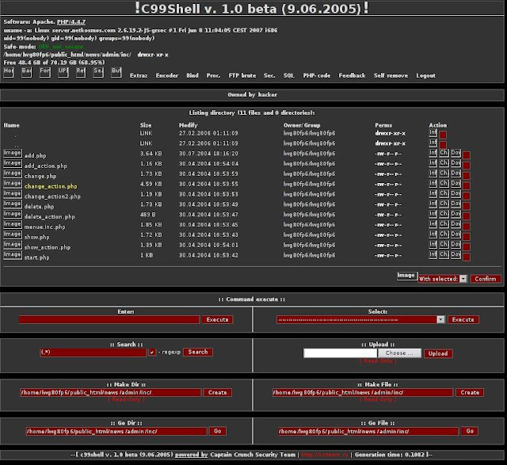Screen dimensions: 507x465
Task: Click the Back toolbar icon
Action: [x=26, y=72]
